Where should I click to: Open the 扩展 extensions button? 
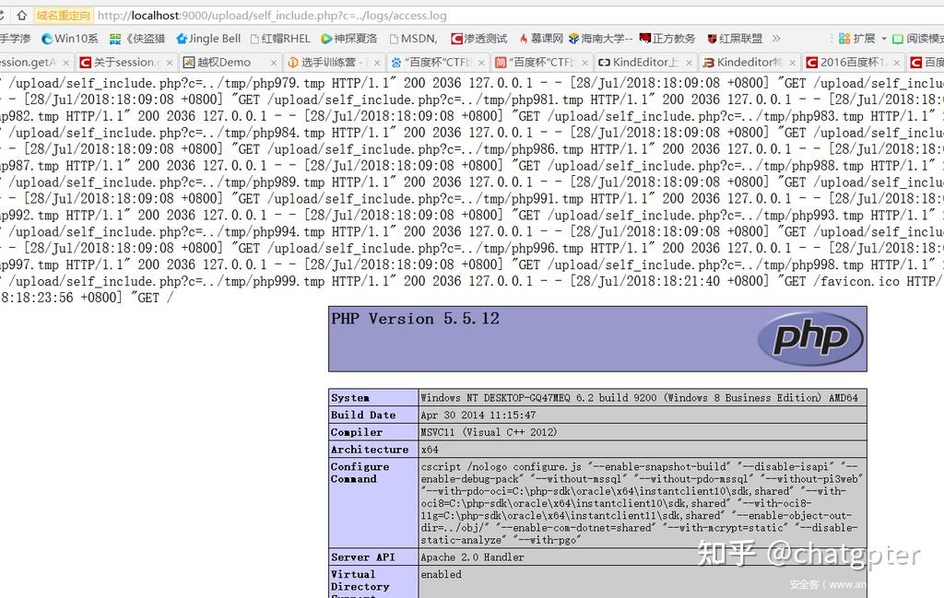[x=856, y=39]
